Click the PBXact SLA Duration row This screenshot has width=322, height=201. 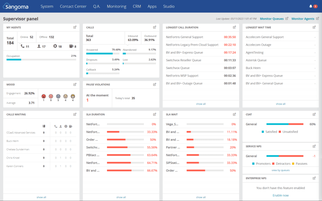pos(122,155)
